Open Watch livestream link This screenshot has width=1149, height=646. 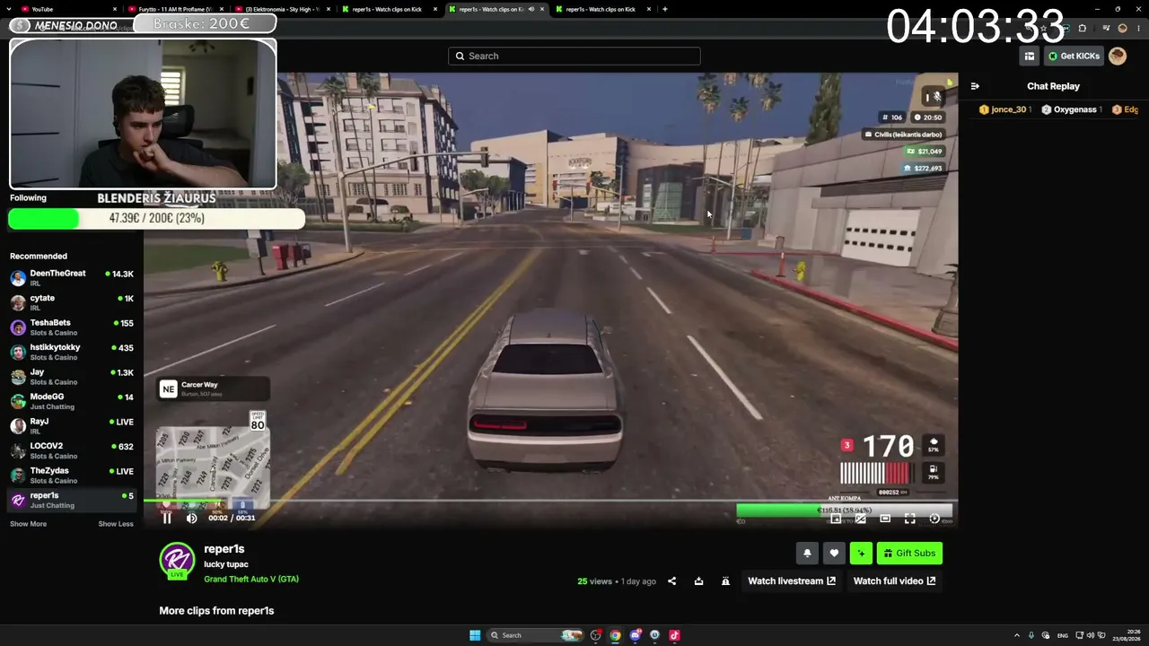[792, 581]
